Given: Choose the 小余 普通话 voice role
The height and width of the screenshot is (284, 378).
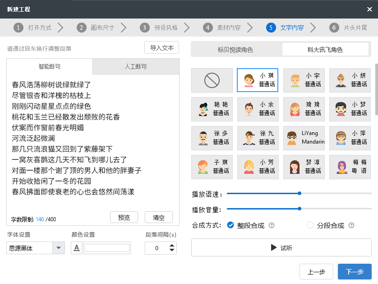Looking at the screenshot, I should click(x=258, y=109).
